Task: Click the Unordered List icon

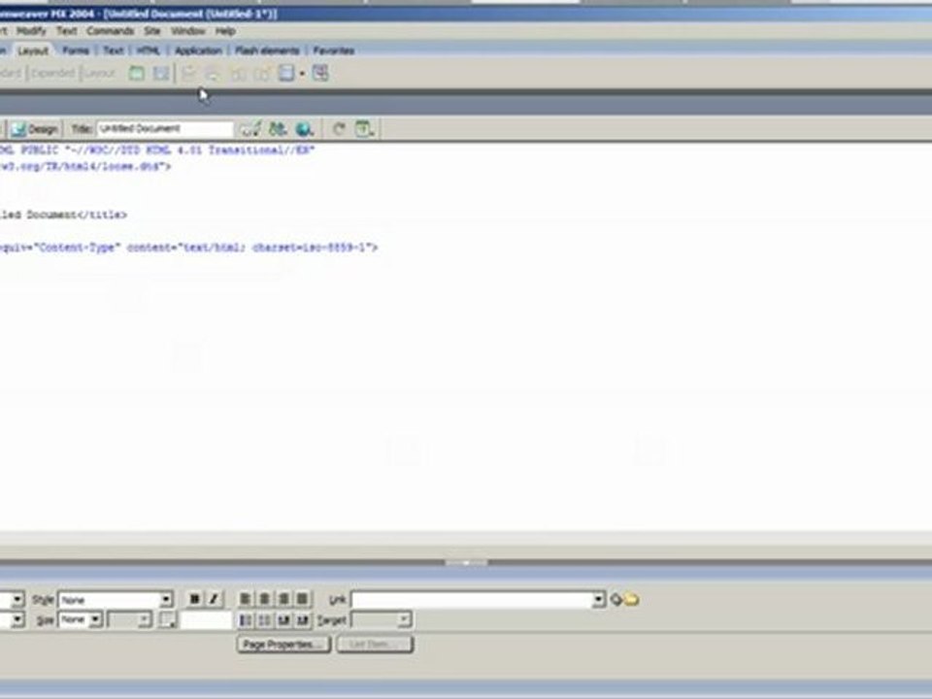Action: click(245, 620)
